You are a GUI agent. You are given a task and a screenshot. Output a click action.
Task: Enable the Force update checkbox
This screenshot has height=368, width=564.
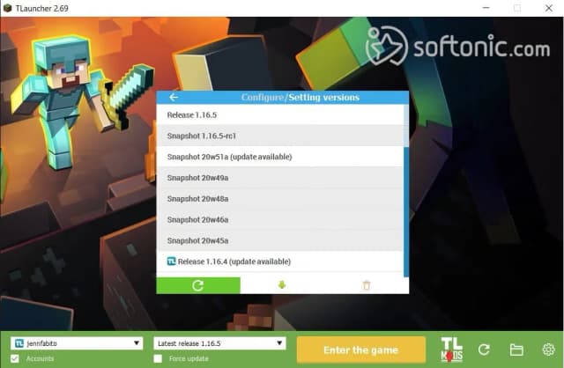click(x=158, y=358)
